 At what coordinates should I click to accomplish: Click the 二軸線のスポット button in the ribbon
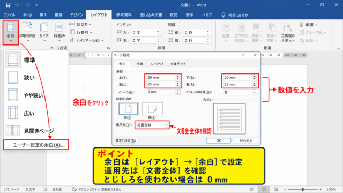(288, 32)
